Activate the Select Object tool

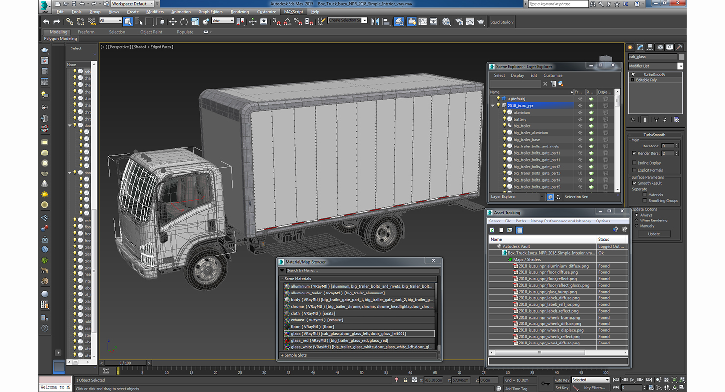click(x=128, y=22)
